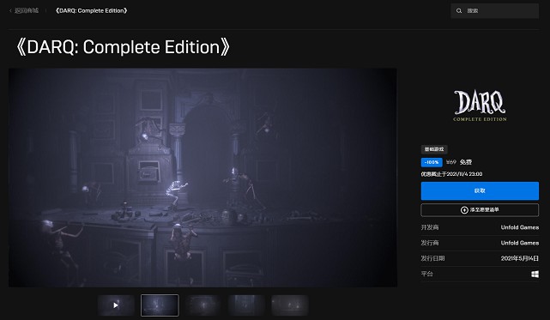Click the Windows platform icon

click(535, 274)
